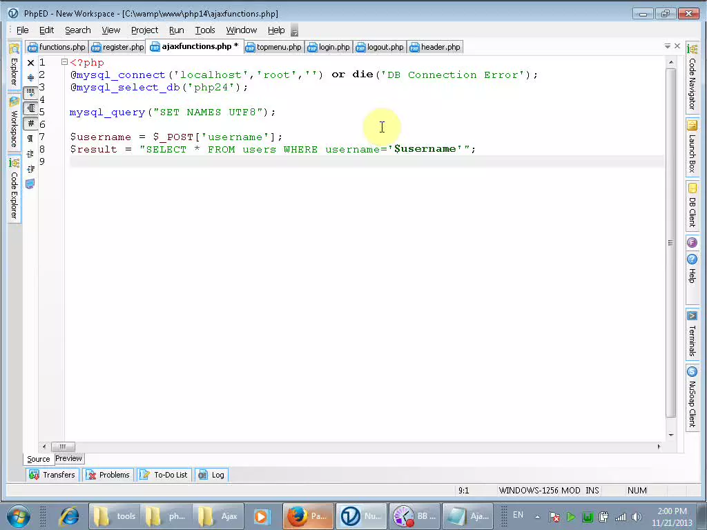Open the Problems panel
Viewport: 707px width, 530px height.
click(x=108, y=475)
